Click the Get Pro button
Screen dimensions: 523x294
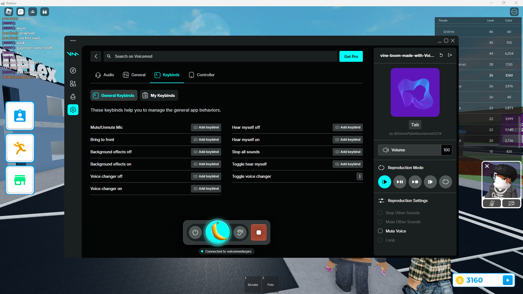tap(351, 56)
